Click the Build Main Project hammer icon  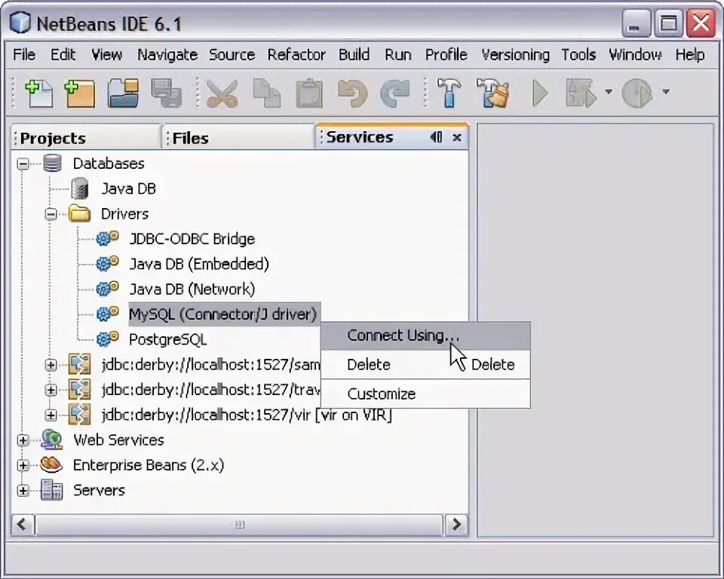coord(449,92)
